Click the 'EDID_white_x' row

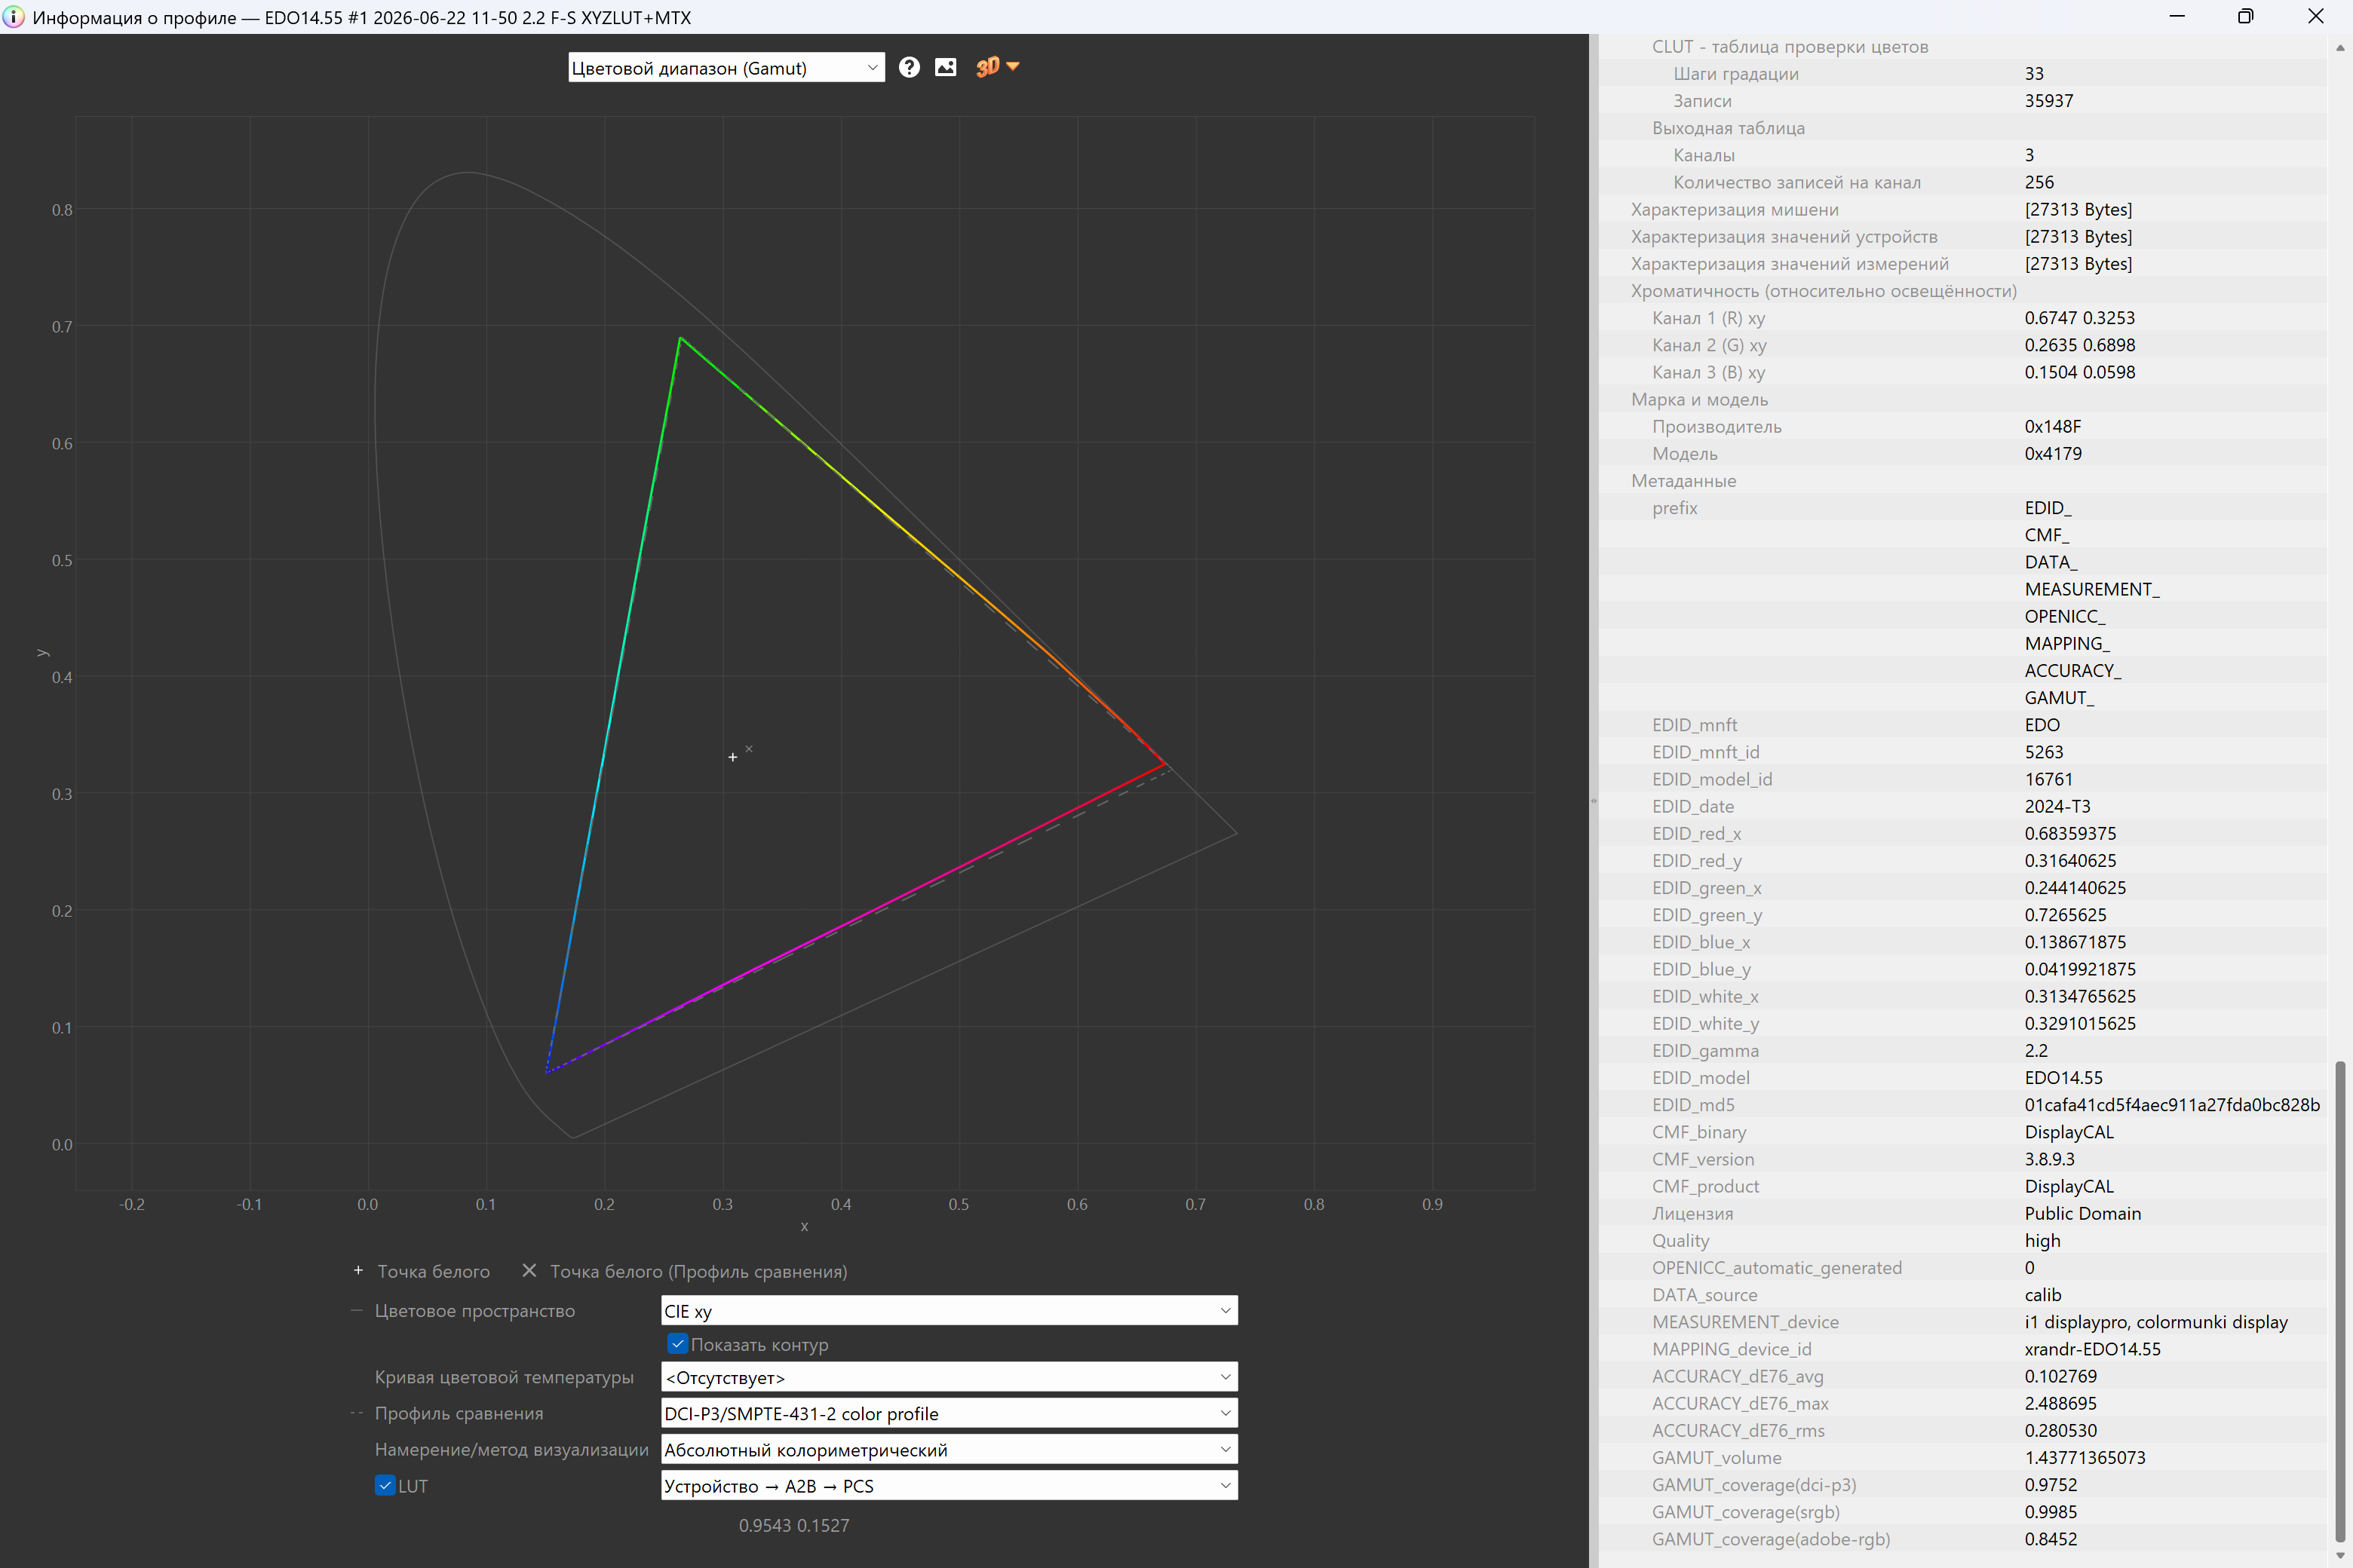tap(1963, 996)
